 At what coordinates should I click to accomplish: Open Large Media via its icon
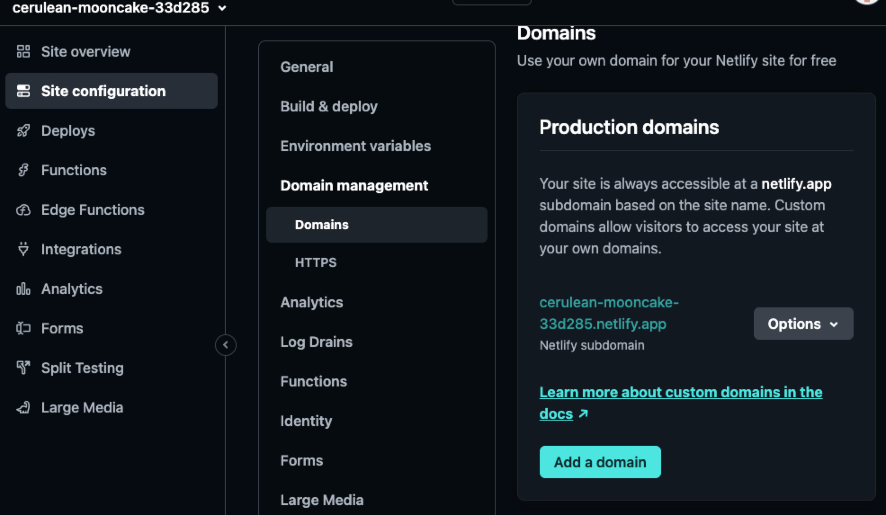click(x=24, y=407)
